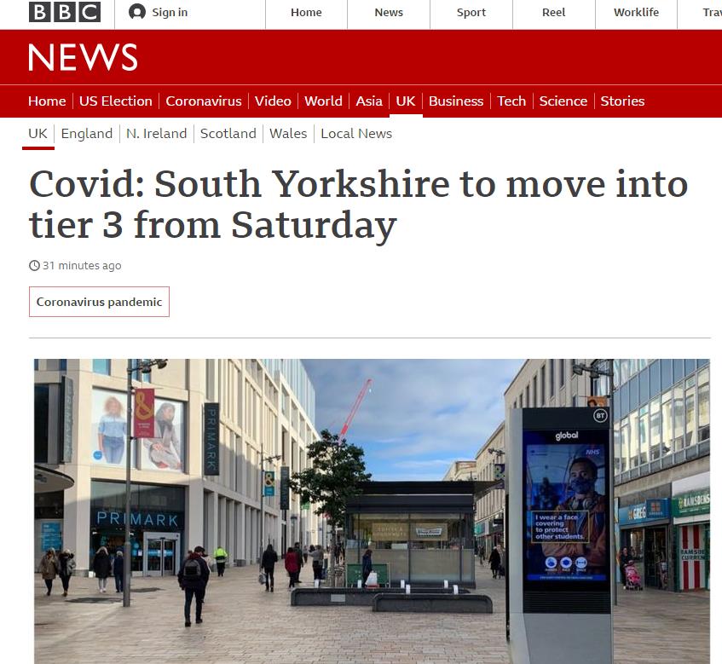Open the Stories news category
The width and height of the screenshot is (722, 664).
[x=622, y=101]
